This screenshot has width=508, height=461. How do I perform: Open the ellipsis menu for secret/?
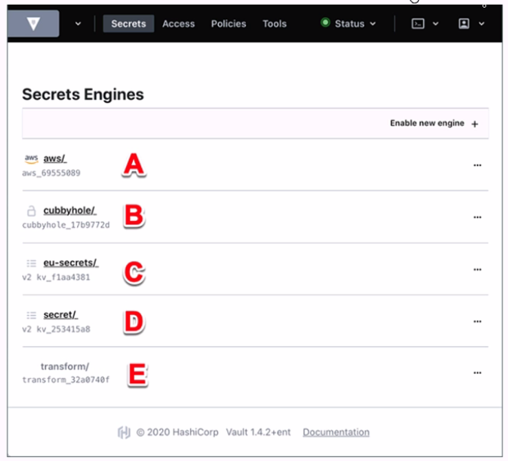477,321
